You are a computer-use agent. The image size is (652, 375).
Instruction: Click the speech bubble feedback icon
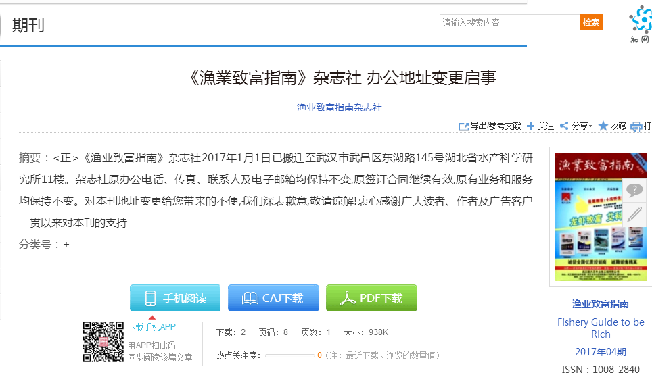634,190
